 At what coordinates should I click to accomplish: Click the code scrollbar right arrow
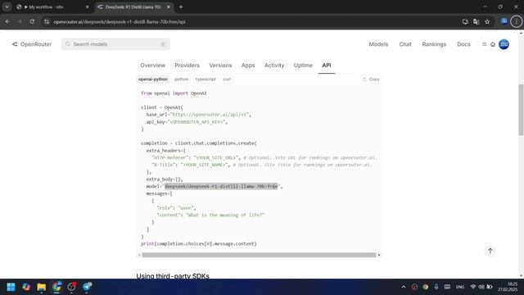point(378,255)
